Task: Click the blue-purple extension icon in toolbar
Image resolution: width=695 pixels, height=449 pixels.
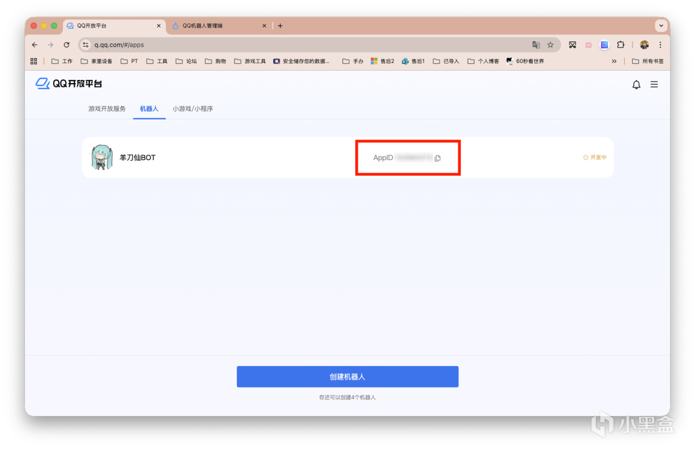Action: (x=604, y=45)
